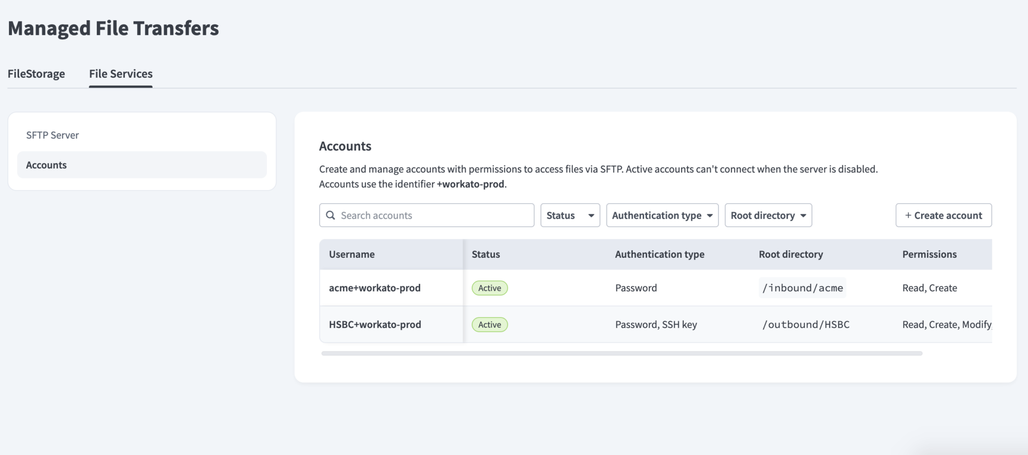Switch to the FileStorage tab
1028x455 pixels.
[36, 74]
